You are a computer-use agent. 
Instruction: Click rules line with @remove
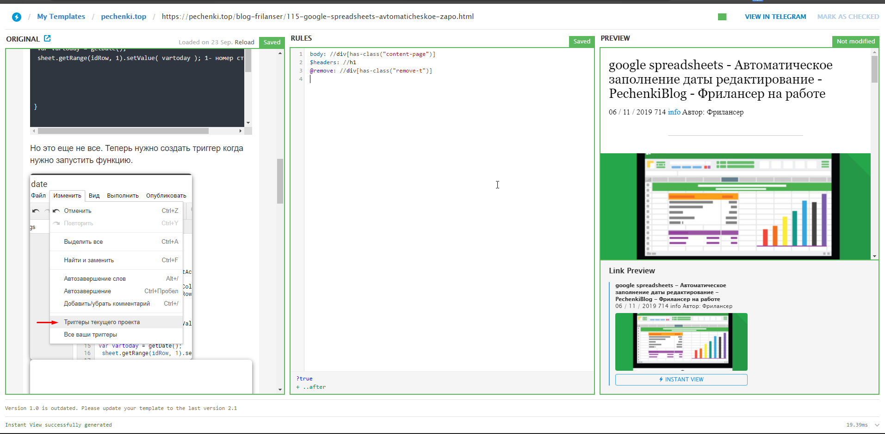click(x=371, y=71)
